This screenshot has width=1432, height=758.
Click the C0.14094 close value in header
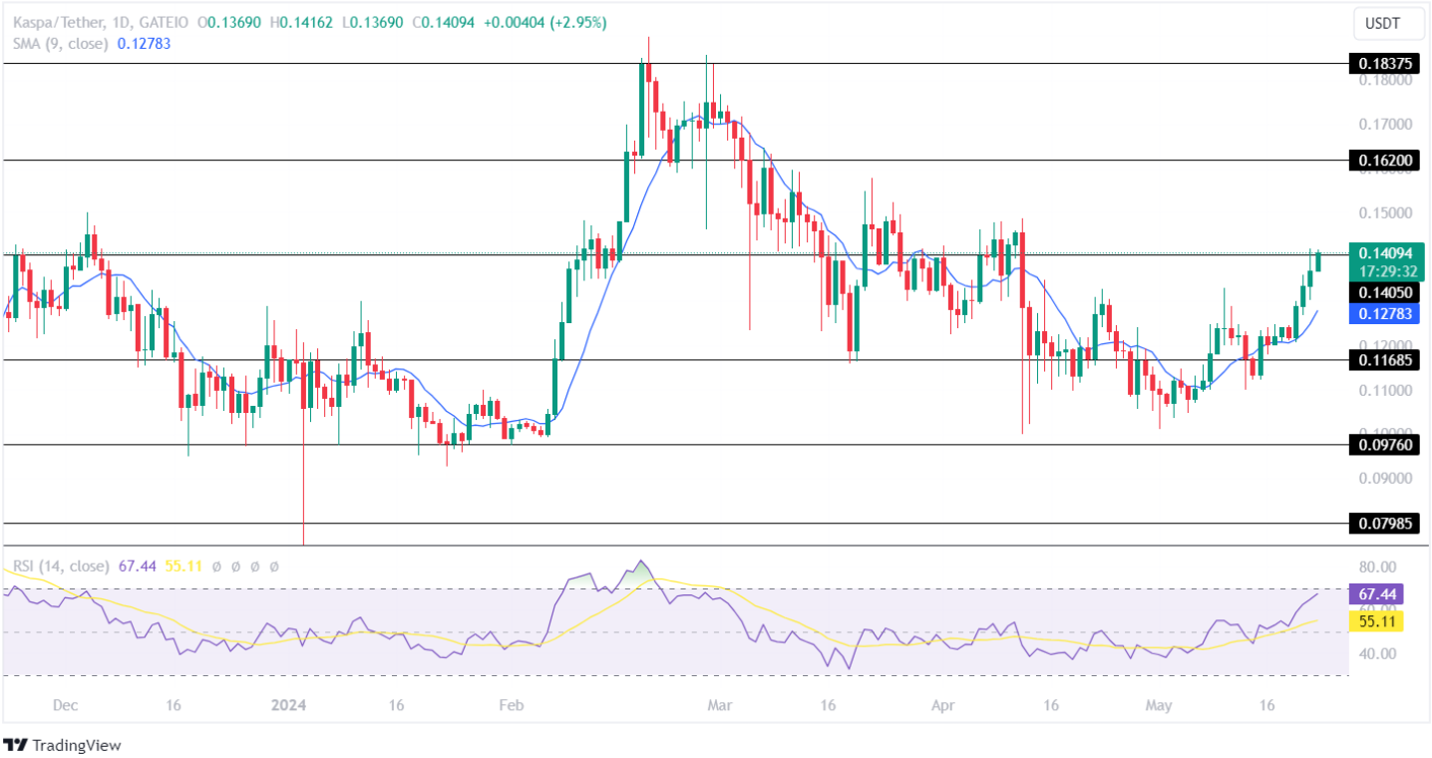click(x=443, y=22)
